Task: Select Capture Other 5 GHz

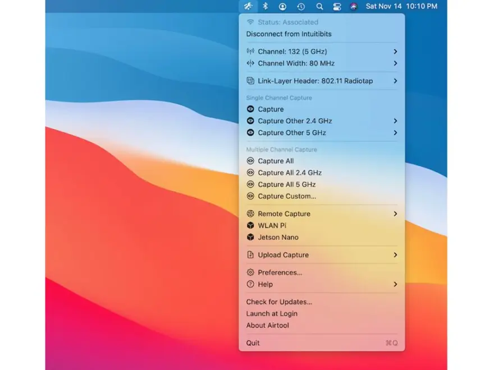Action: (322, 133)
